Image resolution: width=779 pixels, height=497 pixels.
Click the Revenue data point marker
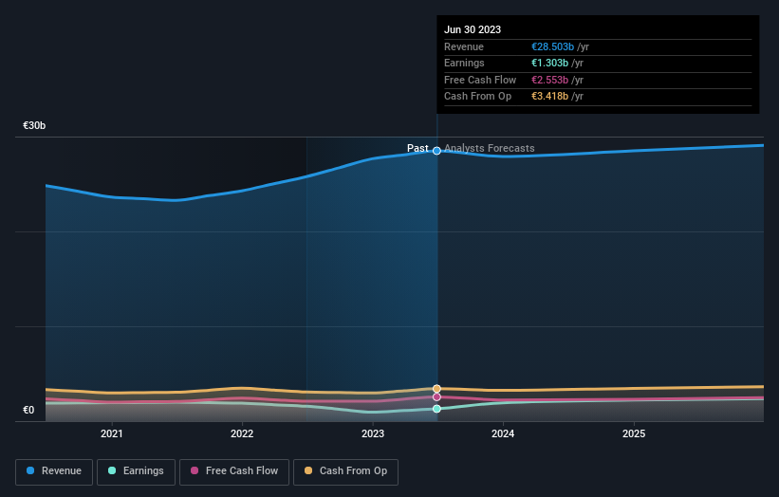(x=436, y=151)
